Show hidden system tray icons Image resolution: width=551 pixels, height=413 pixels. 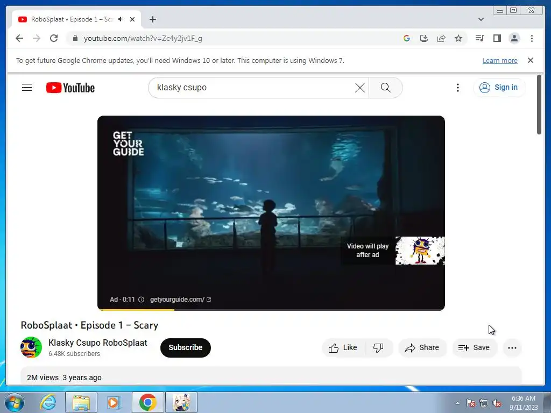(x=457, y=403)
